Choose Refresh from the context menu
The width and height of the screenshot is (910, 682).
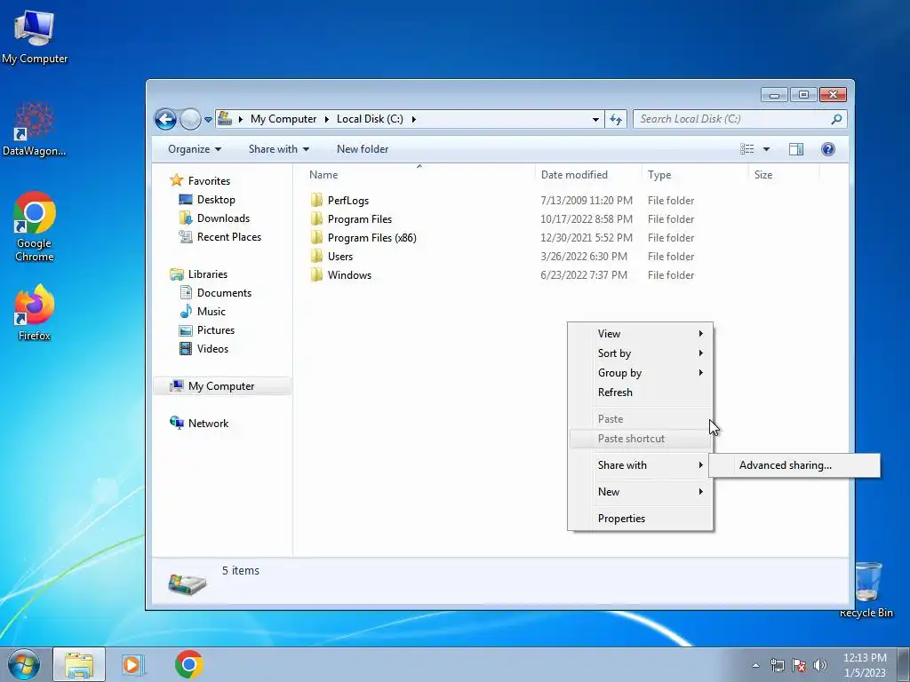pos(640,393)
